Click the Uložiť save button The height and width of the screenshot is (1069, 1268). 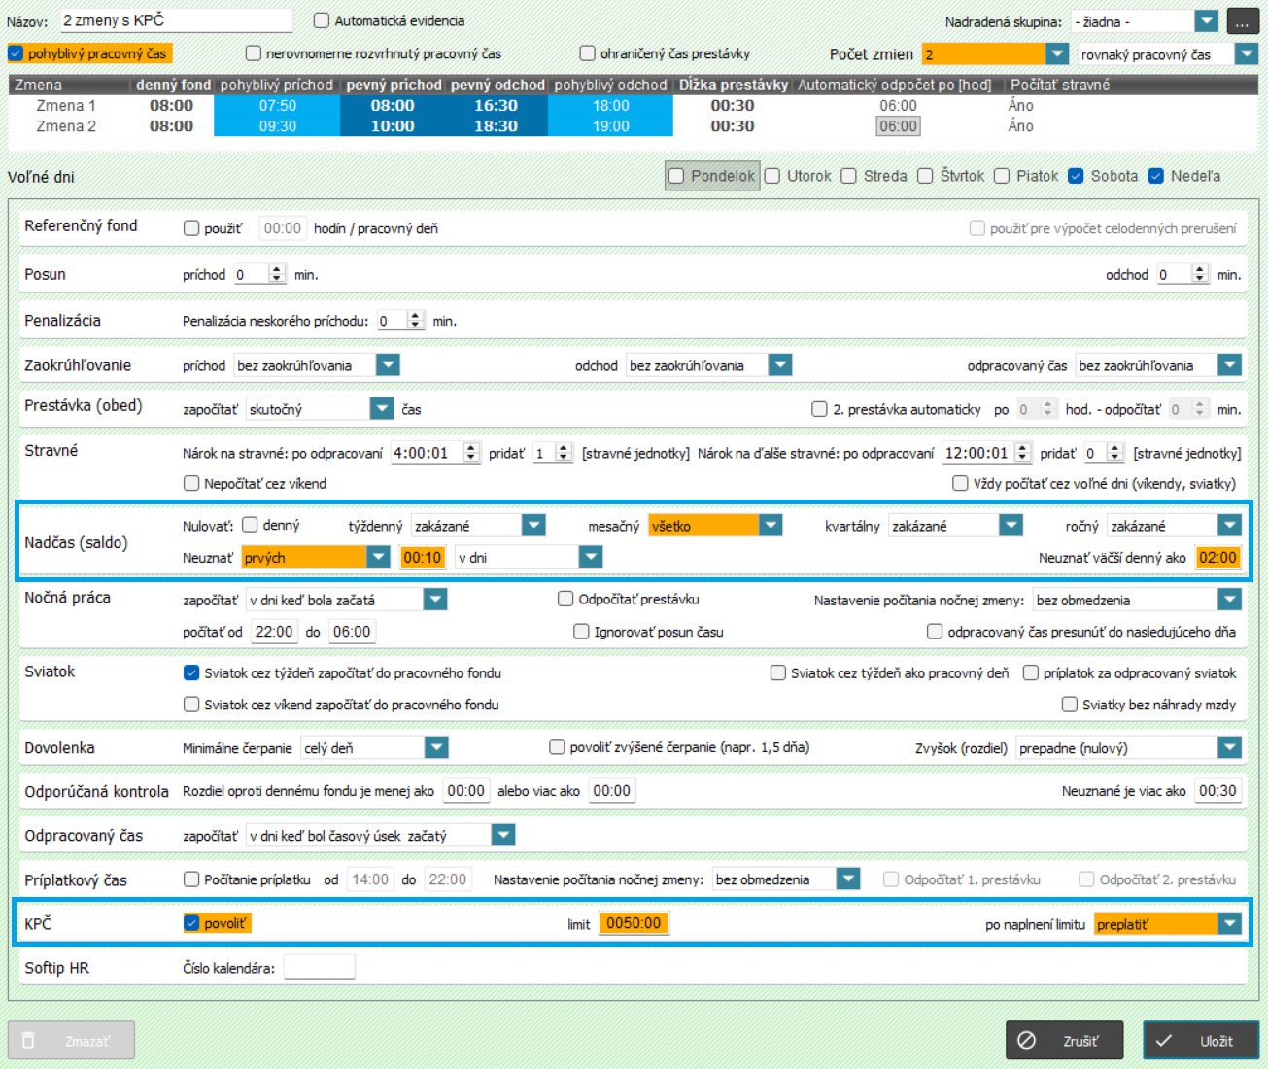tap(1201, 1040)
